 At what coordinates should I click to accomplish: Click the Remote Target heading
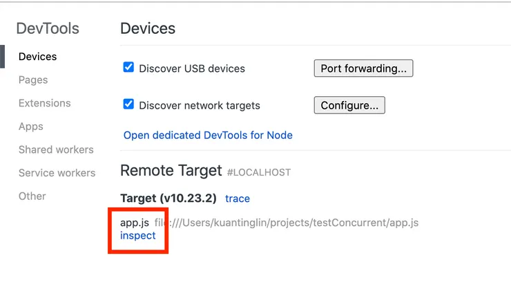pyautogui.click(x=171, y=171)
